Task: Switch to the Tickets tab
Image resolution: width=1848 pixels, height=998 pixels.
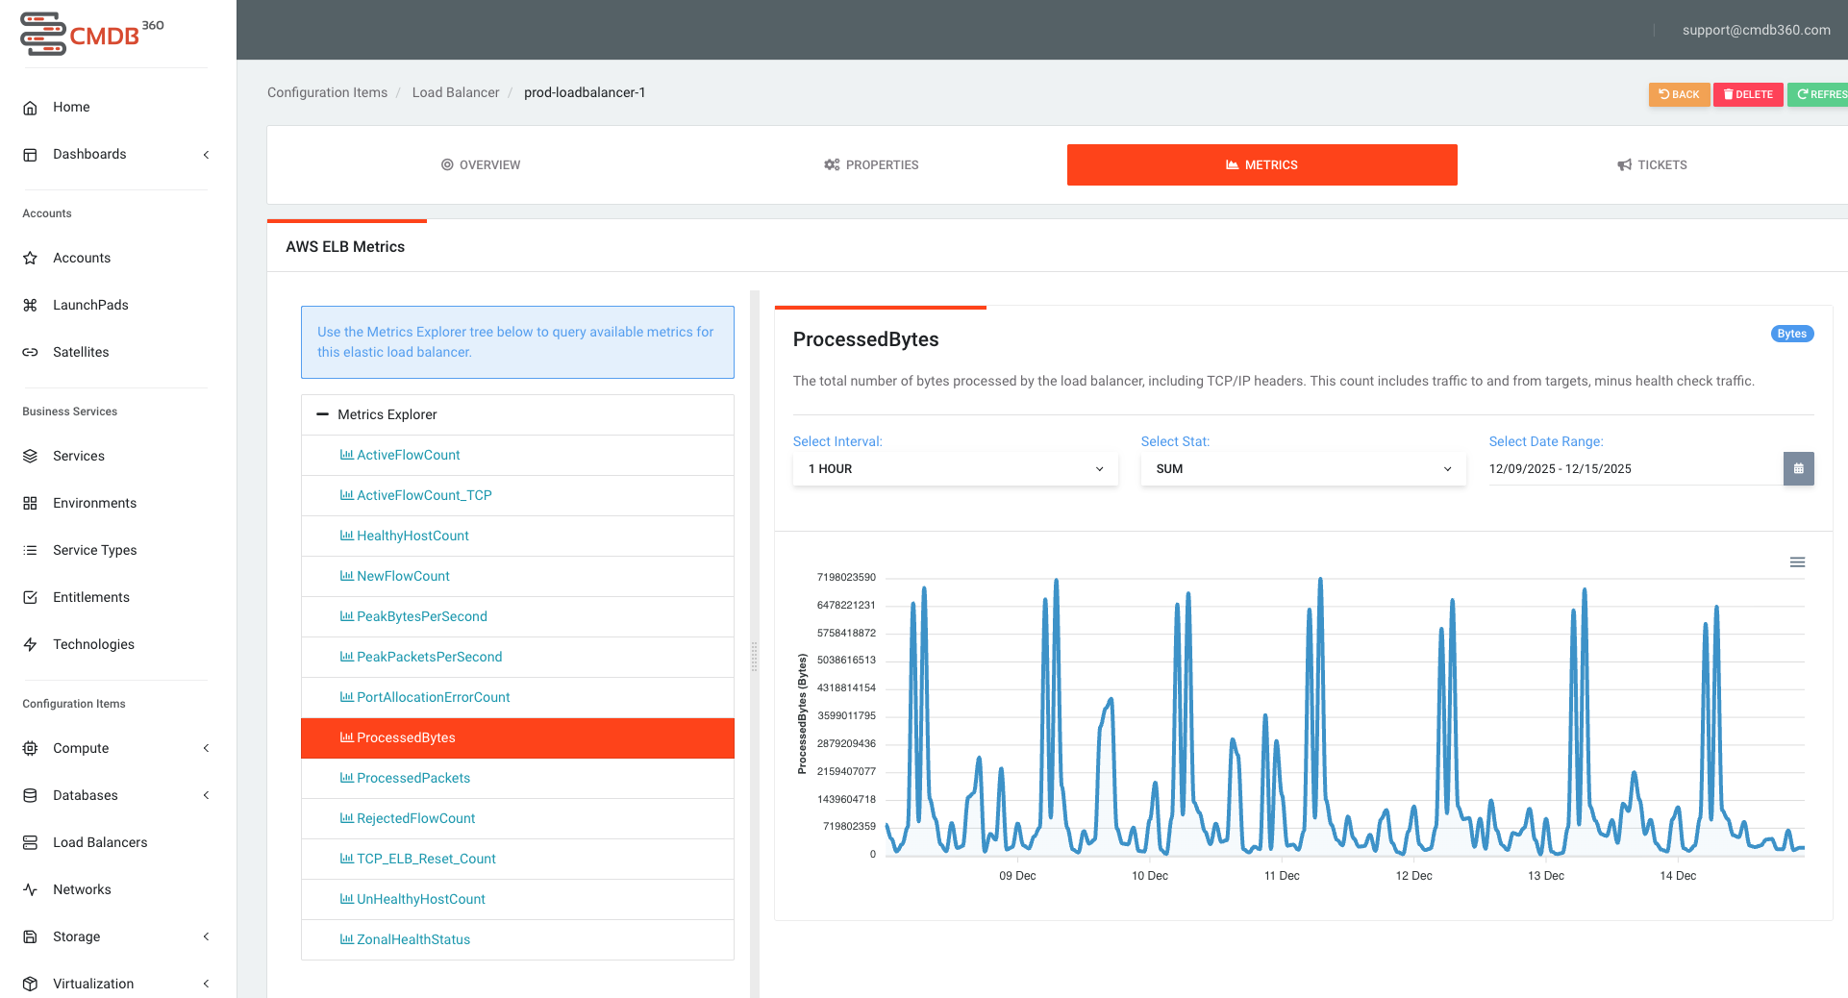Action: coord(1652,164)
